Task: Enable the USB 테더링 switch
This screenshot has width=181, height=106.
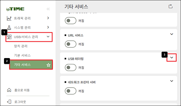Action: [71, 67]
